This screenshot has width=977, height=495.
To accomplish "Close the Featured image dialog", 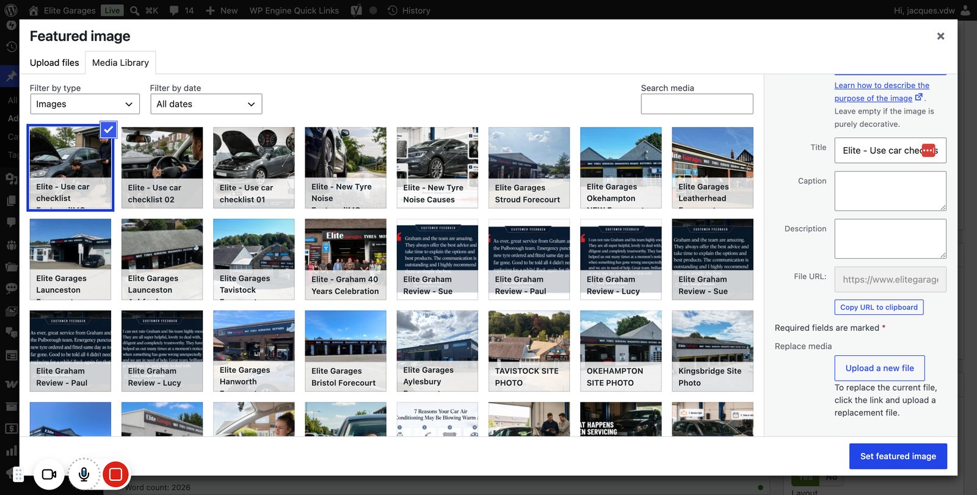I will pos(940,36).
